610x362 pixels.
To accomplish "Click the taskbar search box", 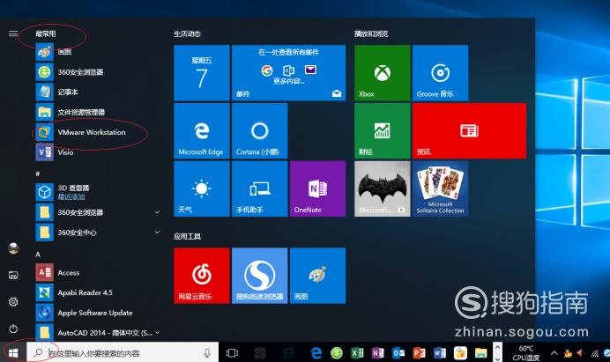I will [123, 352].
